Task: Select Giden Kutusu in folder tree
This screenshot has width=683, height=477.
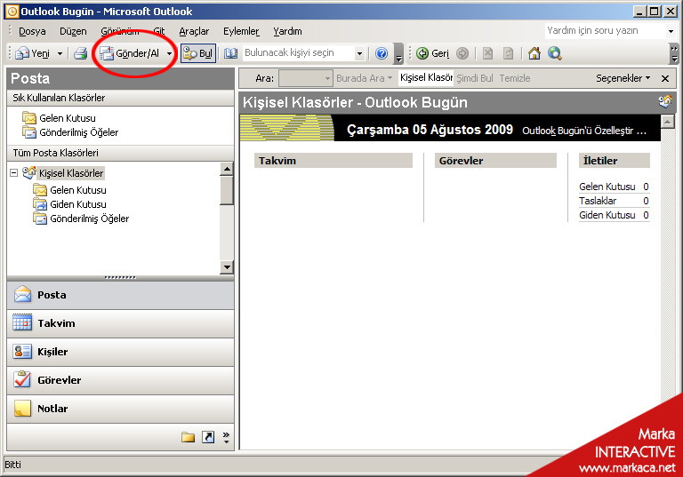Action: click(x=69, y=204)
